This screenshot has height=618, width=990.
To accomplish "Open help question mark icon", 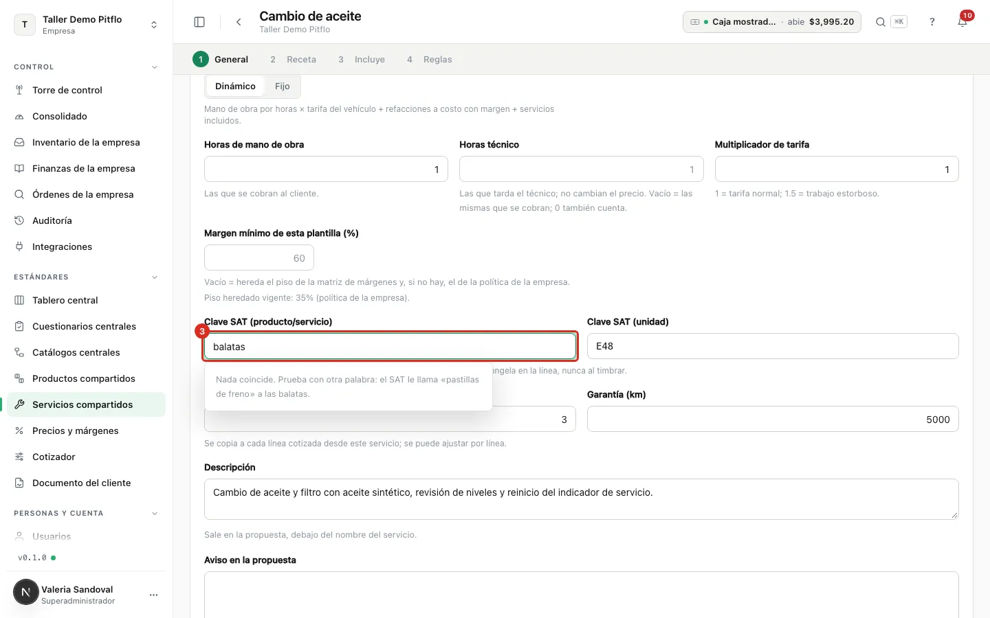I will point(932,22).
